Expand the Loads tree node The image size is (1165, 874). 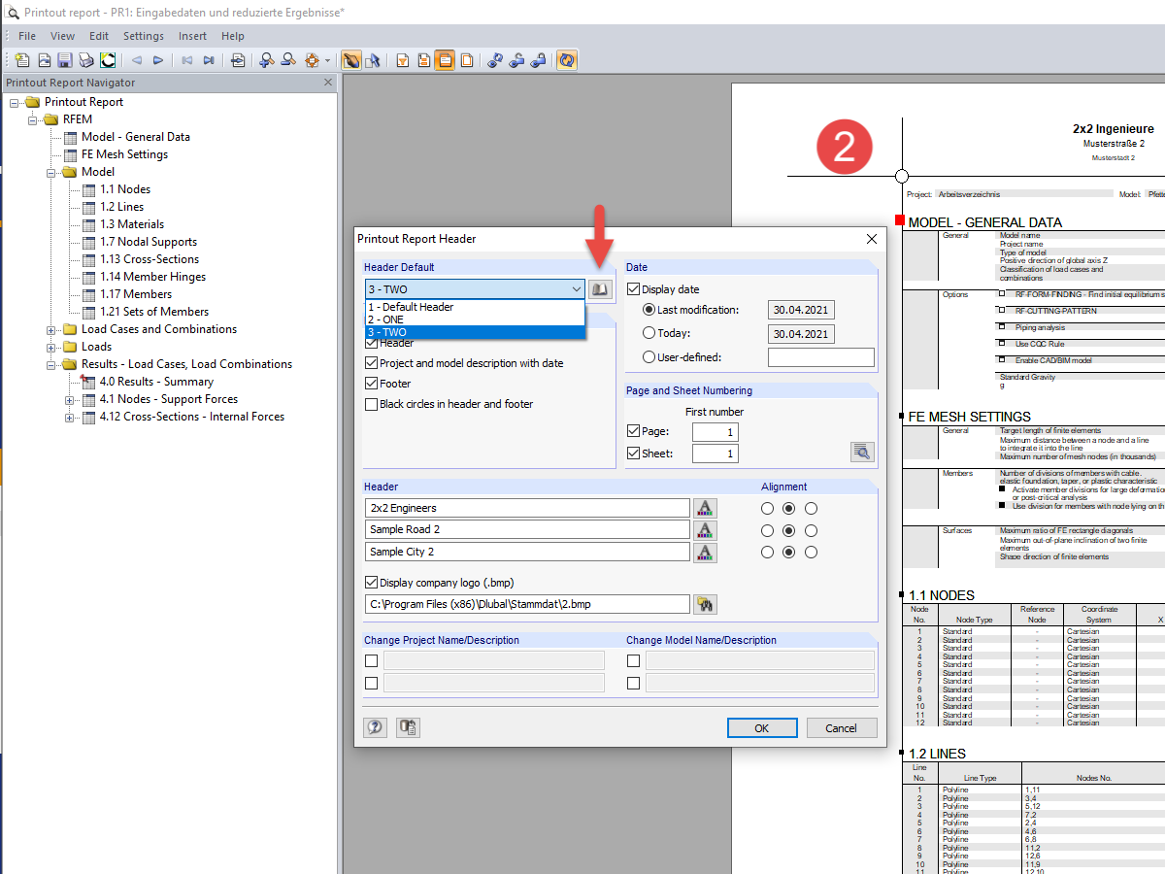point(51,347)
